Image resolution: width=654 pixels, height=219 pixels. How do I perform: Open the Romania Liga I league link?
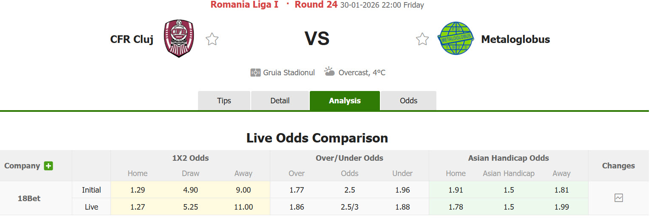point(244,5)
